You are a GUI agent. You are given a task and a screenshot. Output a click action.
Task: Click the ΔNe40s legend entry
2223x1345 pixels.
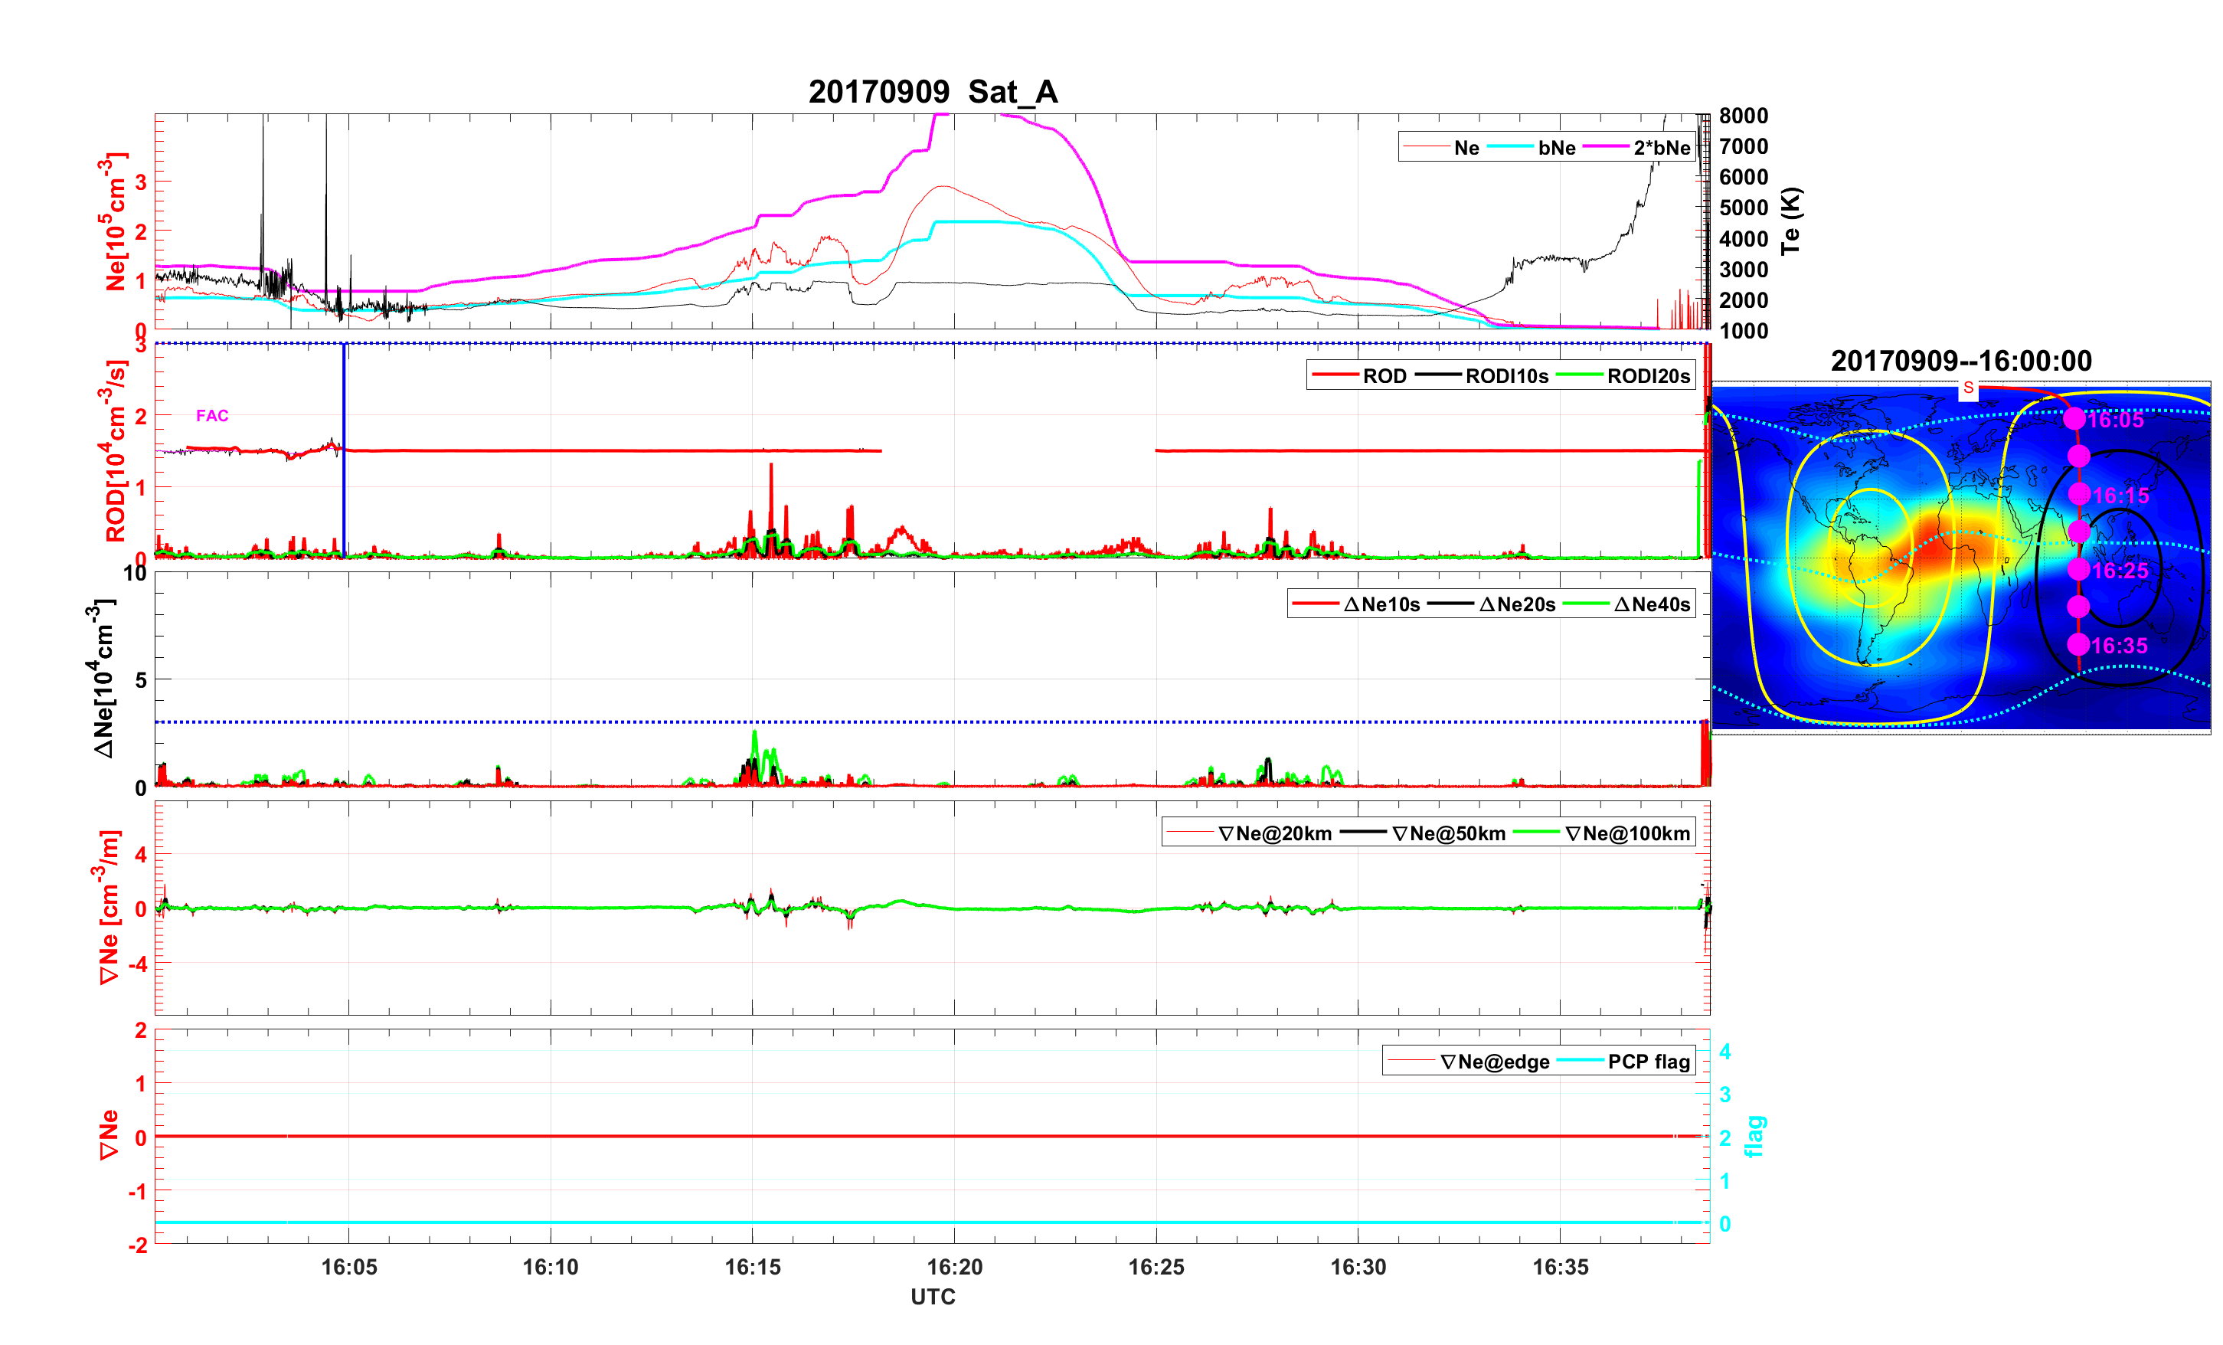[1651, 605]
